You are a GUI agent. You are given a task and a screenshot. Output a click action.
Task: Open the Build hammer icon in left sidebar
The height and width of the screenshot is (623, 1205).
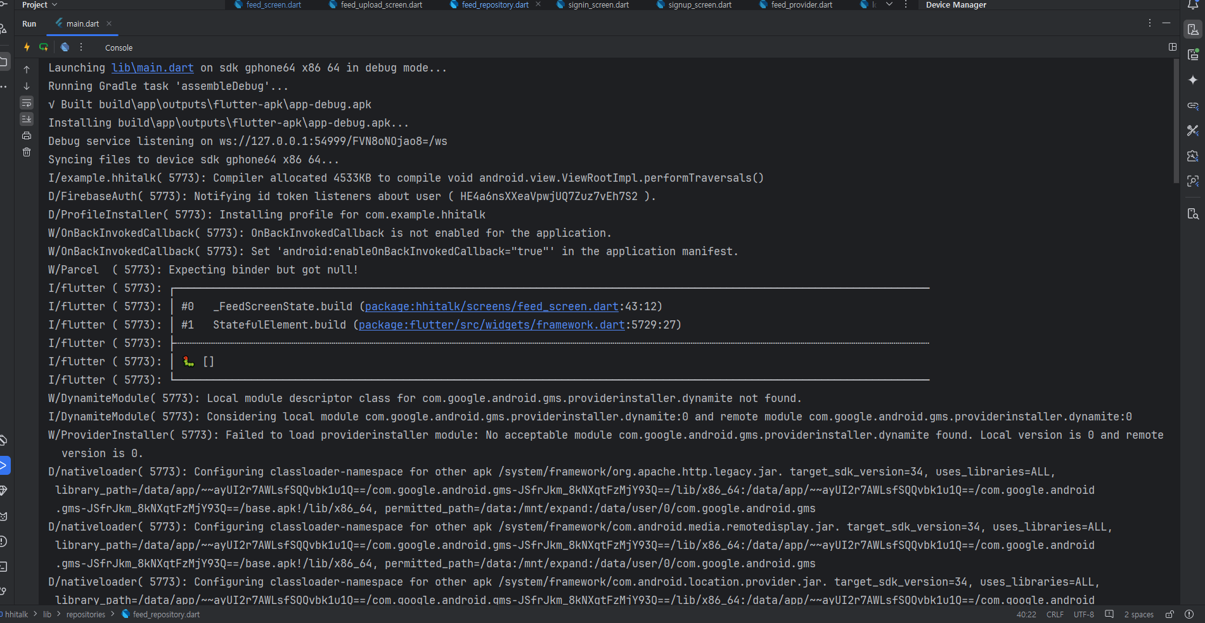(3, 440)
